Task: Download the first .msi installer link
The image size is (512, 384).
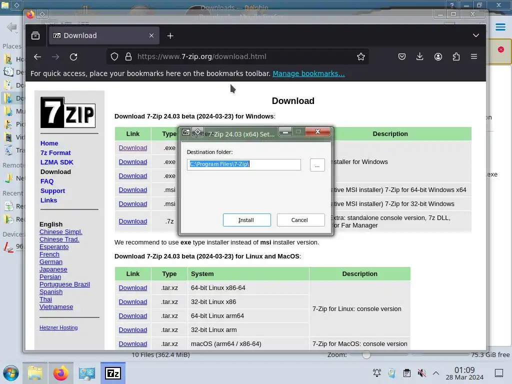Action: coord(133,190)
